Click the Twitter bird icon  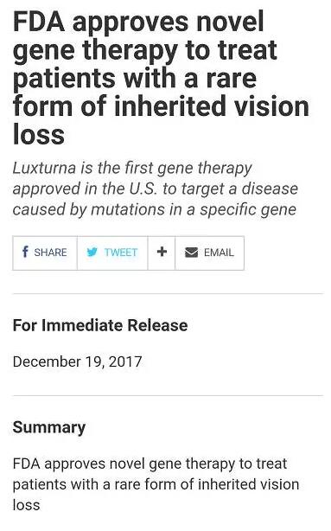click(92, 252)
